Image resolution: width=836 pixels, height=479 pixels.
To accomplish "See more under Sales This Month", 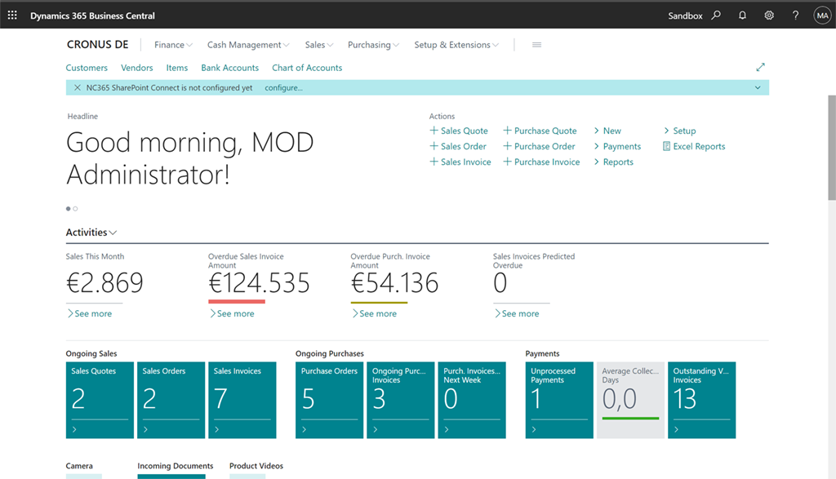I will (89, 313).
